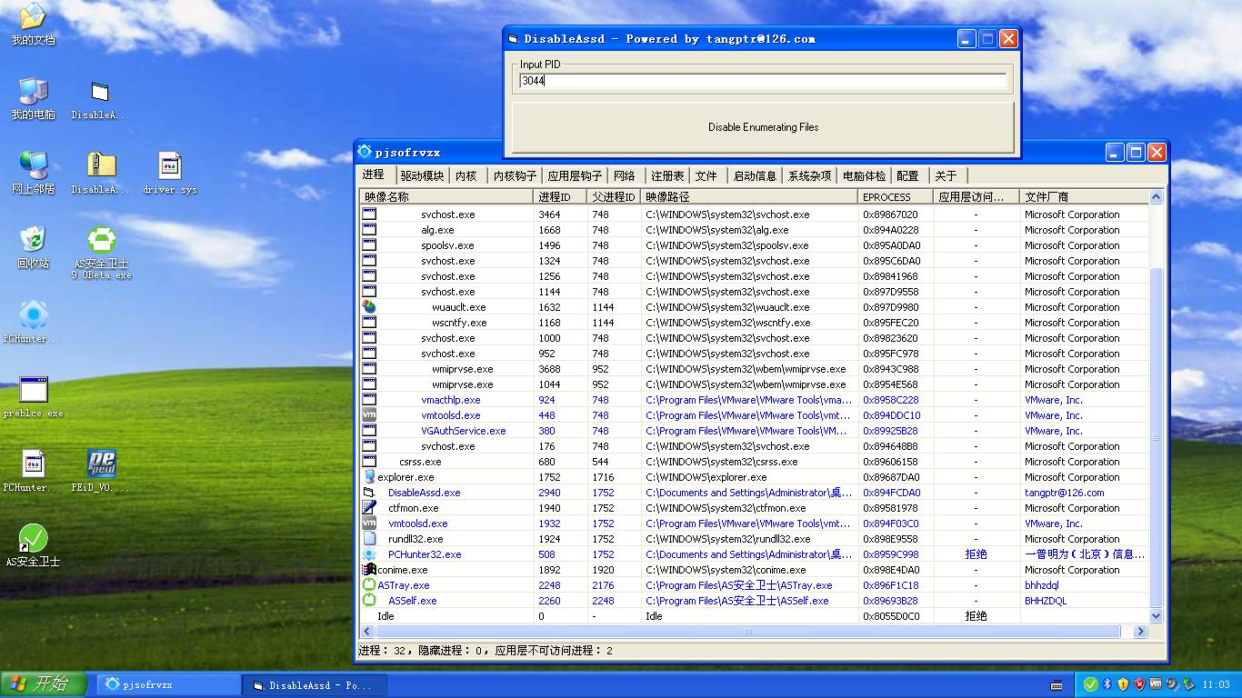Select the csrss.exe process row
Image resolution: width=1242 pixels, height=698 pixels.
755,462
